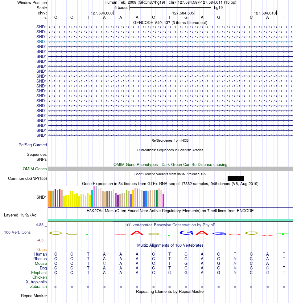Click 'Multiz Alignments of 100 Vertebrates' title

(x=170, y=245)
